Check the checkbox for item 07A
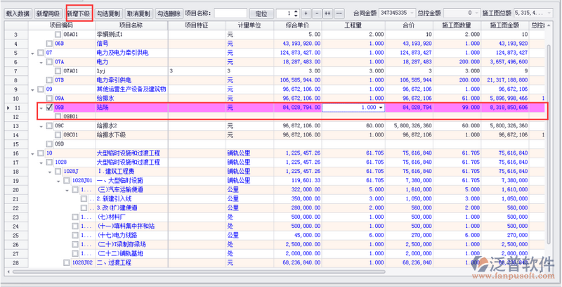The width and height of the screenshot is (562, 287). tap(49, 62)
